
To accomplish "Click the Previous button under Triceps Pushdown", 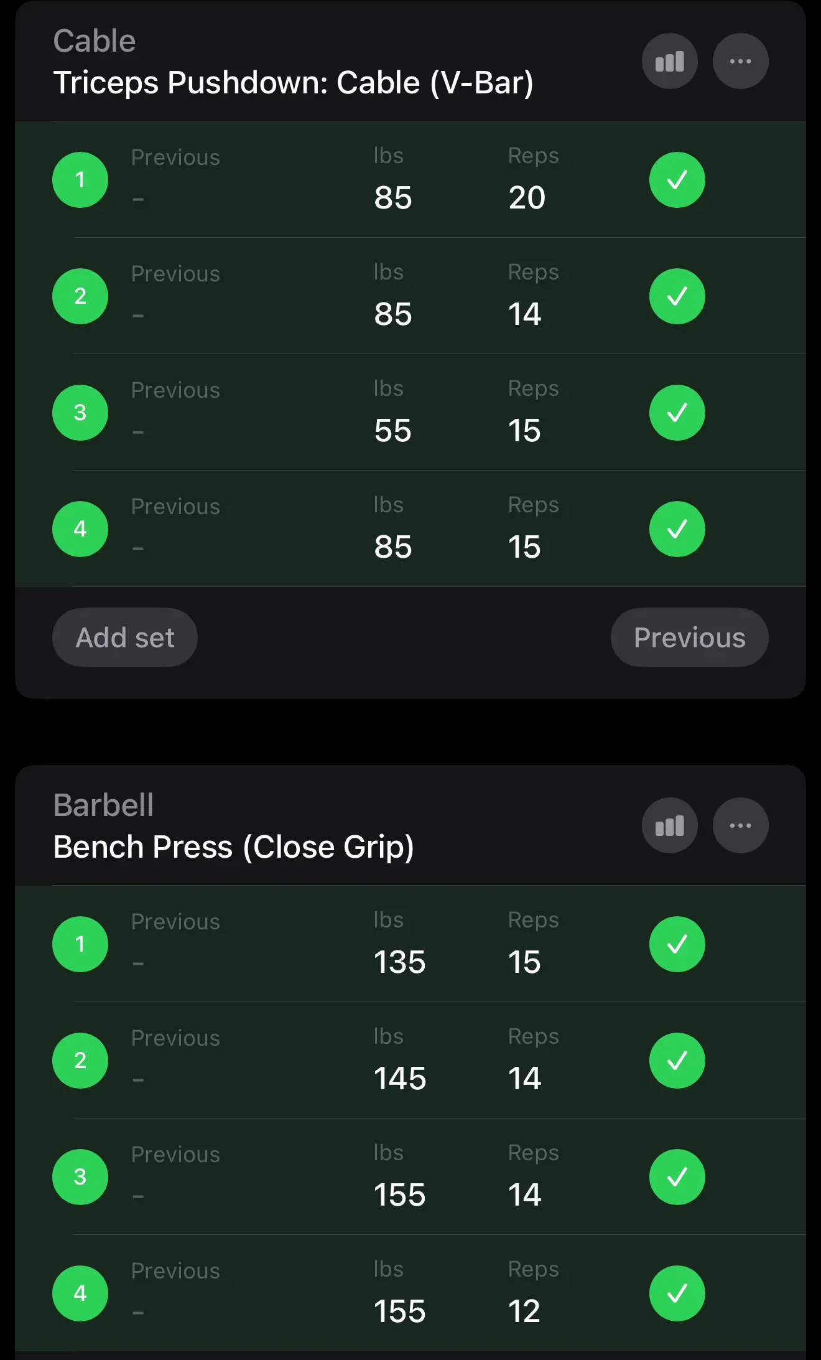I will pyautogui.click(x=689, y=637).
